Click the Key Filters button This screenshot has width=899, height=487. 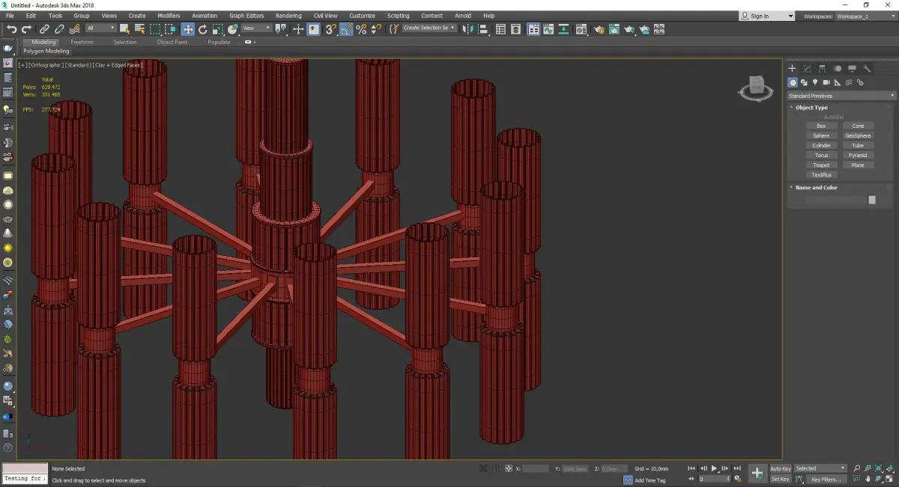pyautogui.click(x=825, y=479)
